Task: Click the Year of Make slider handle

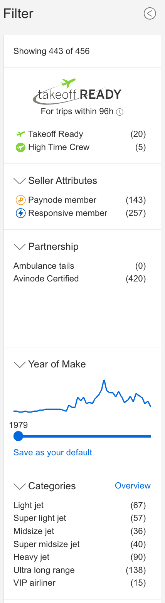Action: tap(18, 436)
